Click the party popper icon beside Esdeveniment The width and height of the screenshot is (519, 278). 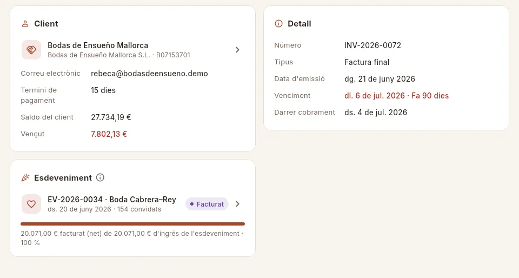click(x=25, y=178)
